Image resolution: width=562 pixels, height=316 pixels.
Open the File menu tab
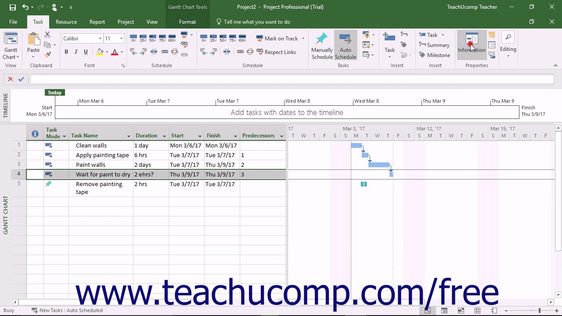13,22
